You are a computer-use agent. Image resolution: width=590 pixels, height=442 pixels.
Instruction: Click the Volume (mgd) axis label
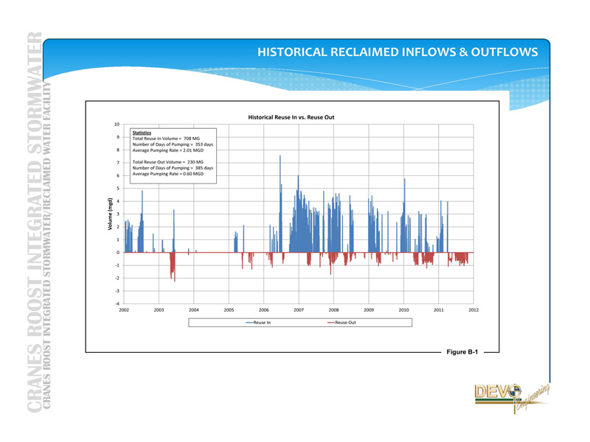[x=110, y=214]
